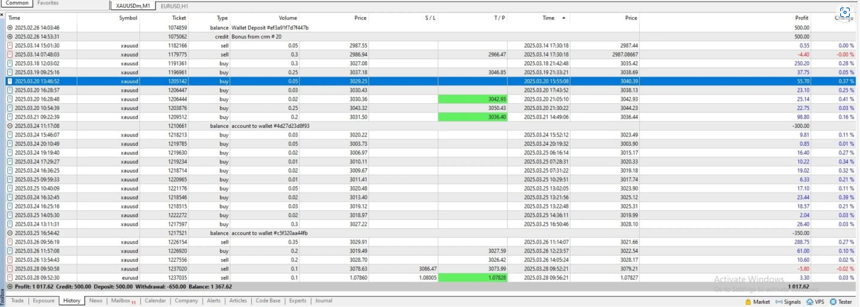
Task: Click the credit icon on the 2025.02.26 14:53:31 row
Action: (x=10, y=37)
